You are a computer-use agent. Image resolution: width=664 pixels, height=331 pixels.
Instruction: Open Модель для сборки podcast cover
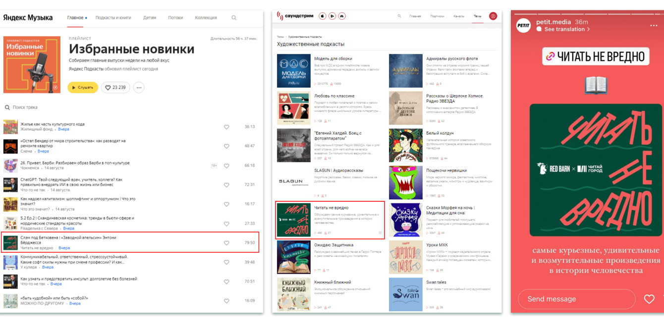click(294, 71)
